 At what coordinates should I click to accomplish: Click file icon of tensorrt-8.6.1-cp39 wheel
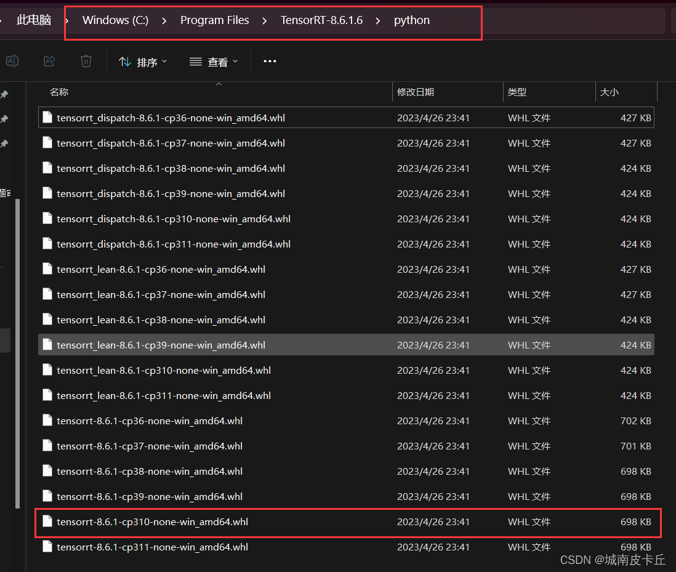click(47, 496)
